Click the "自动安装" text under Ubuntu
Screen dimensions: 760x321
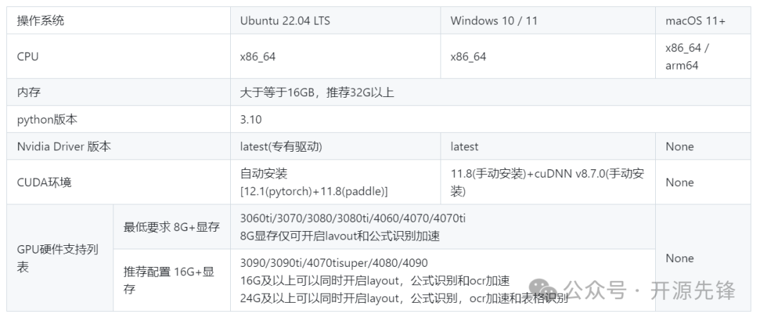point(264,173)
